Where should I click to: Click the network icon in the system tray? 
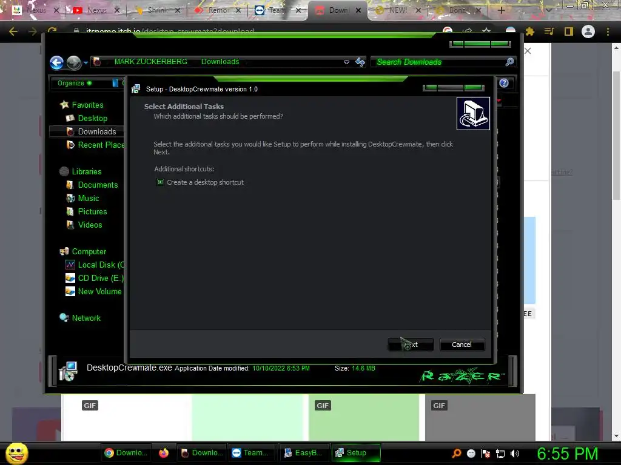coord(500,453)
